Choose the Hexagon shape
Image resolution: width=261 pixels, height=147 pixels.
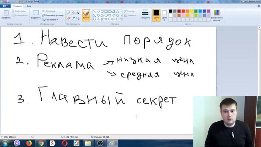click(x=106, y=16)
